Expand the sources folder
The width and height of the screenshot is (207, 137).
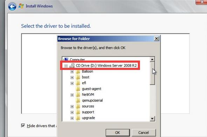tap(72, 106)
